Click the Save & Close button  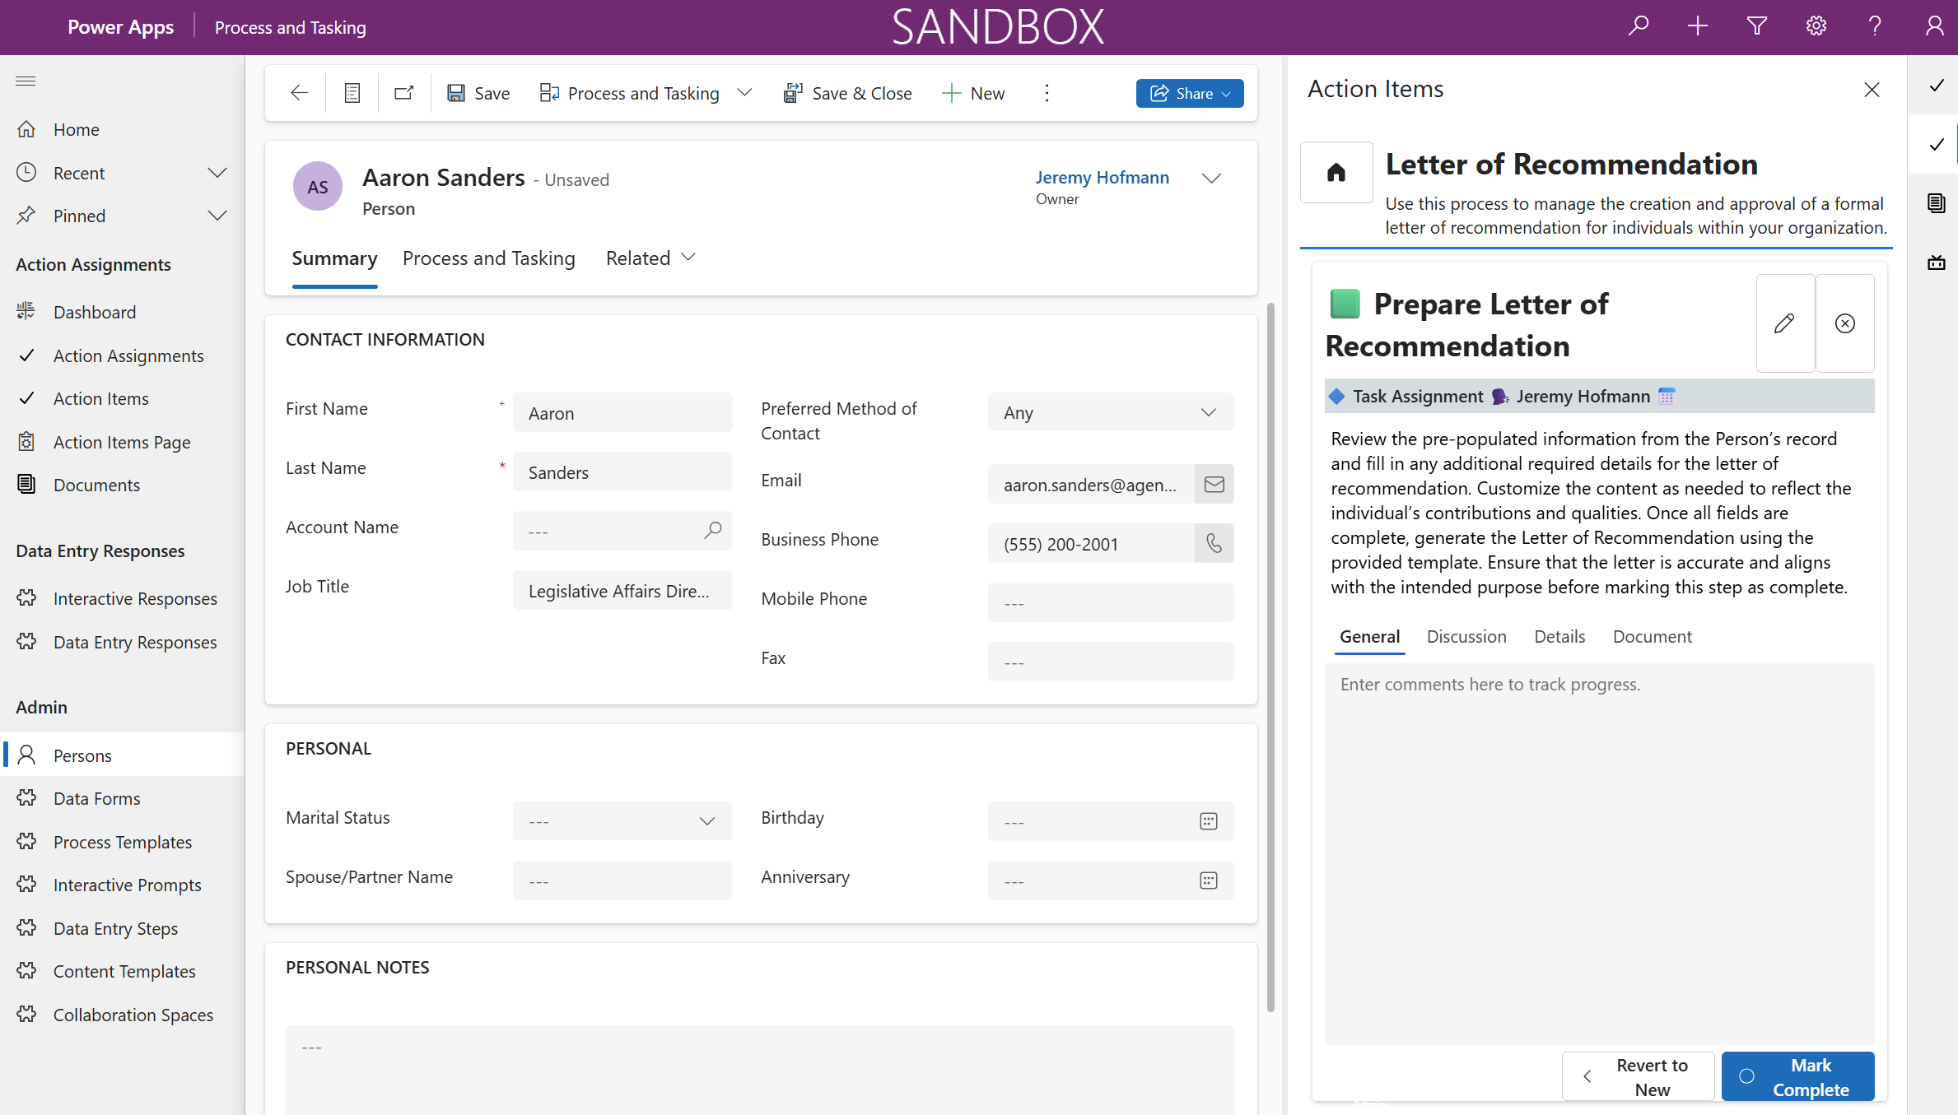pyautogui.click(x=847, y=93)
